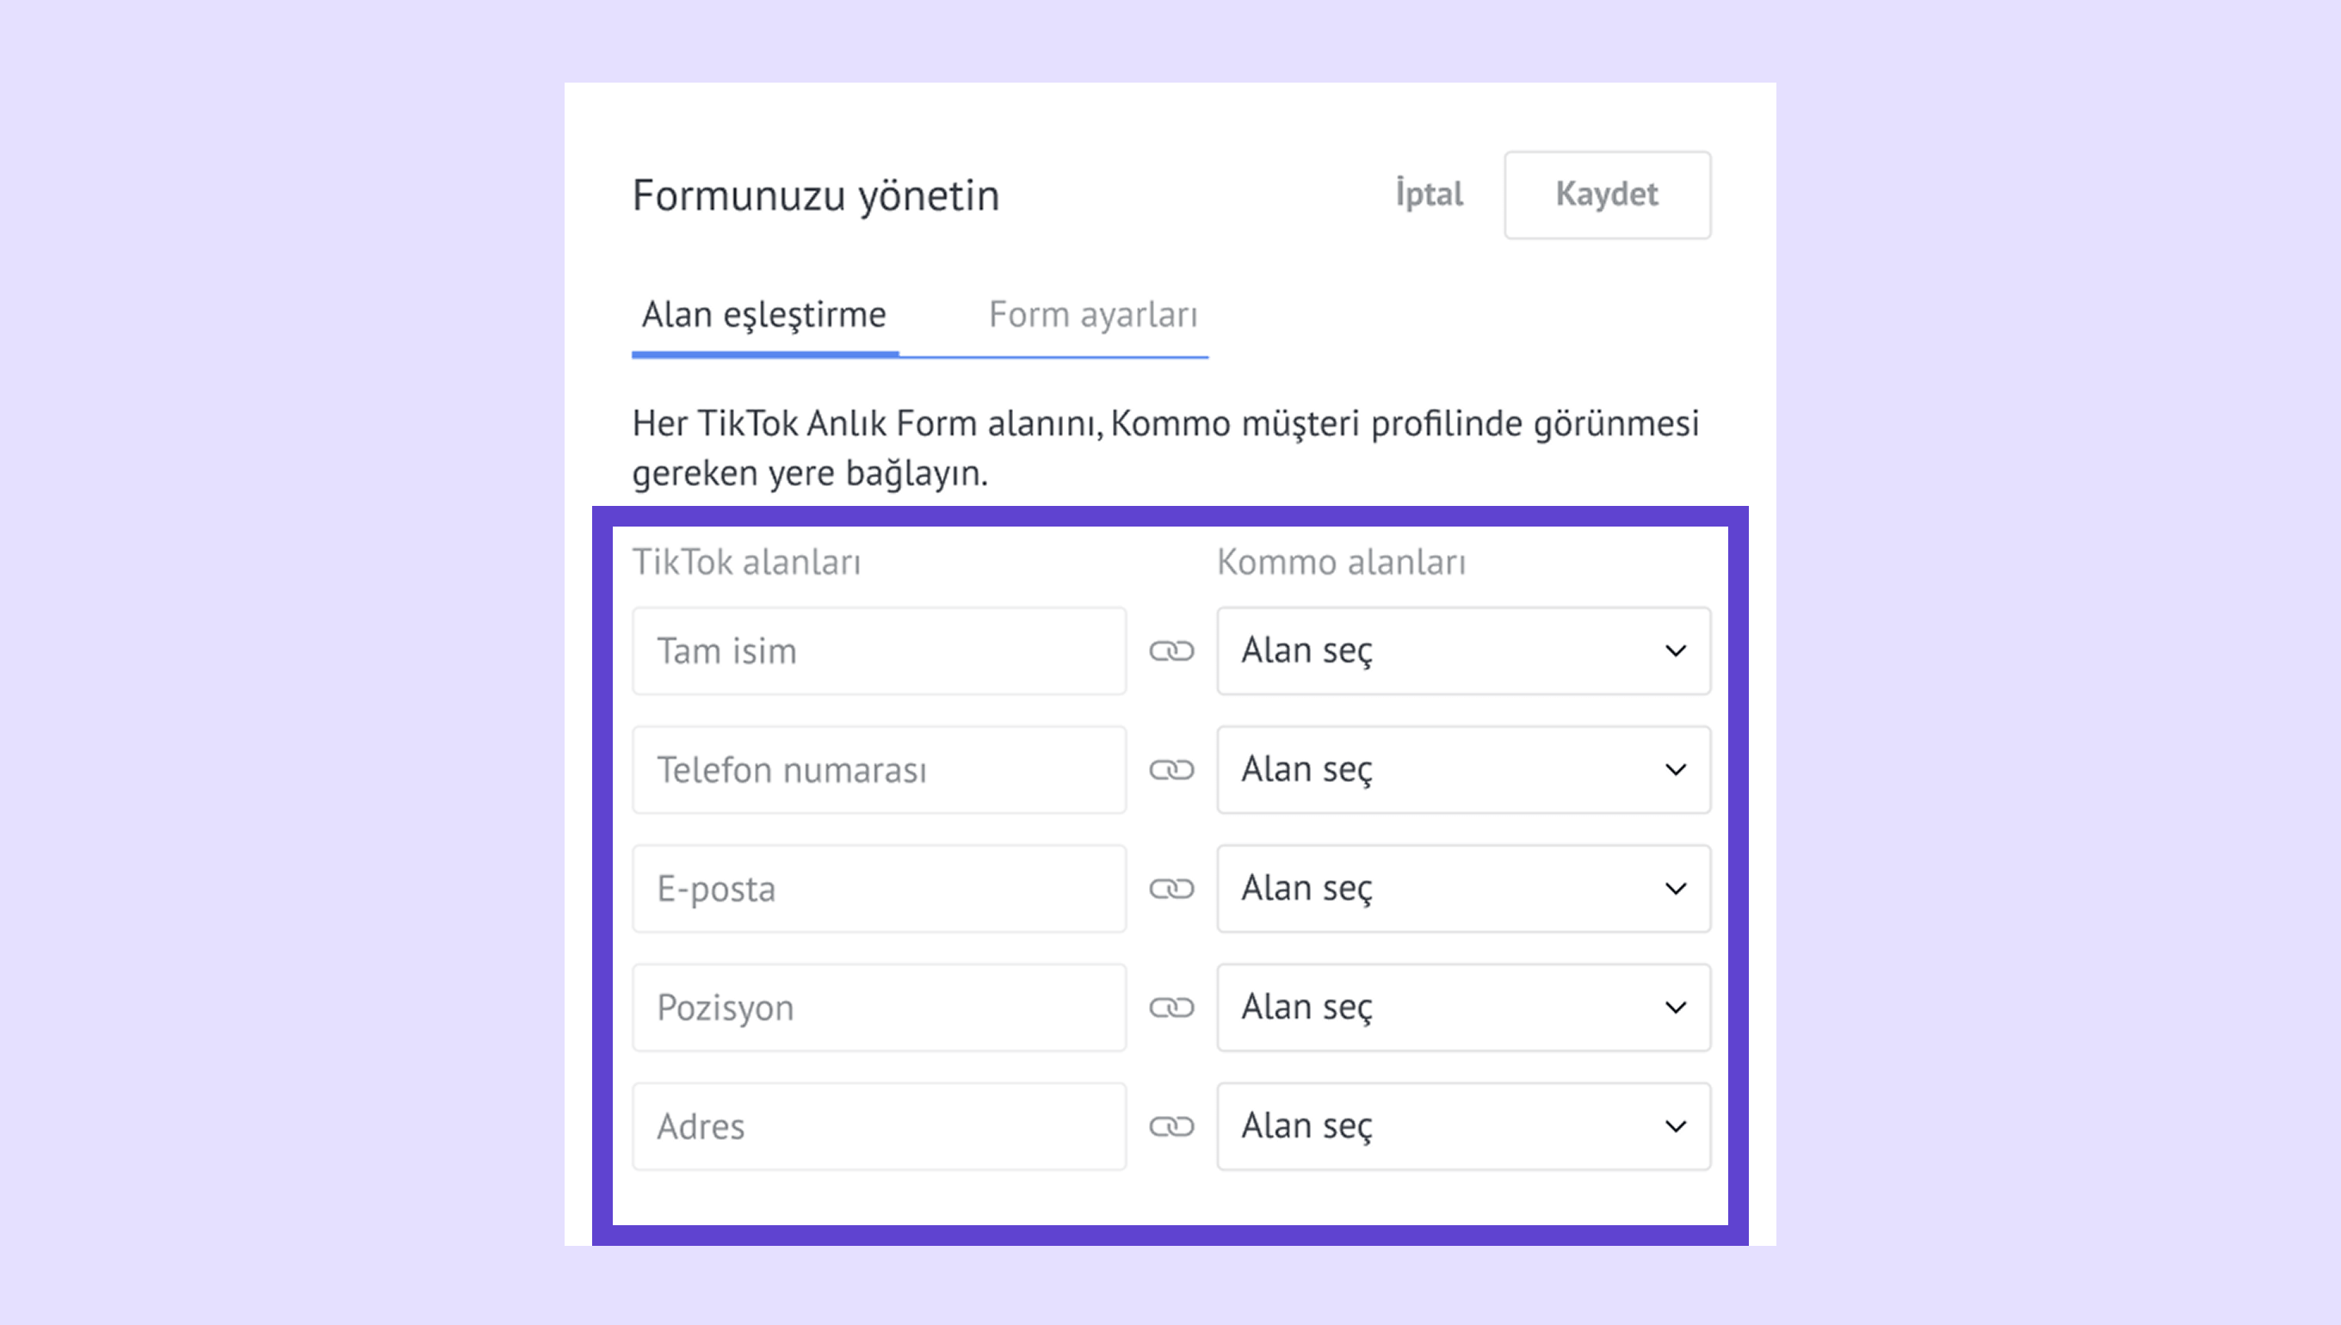Switch to Alan eşleştirme tab

click(x=763, y=315)
